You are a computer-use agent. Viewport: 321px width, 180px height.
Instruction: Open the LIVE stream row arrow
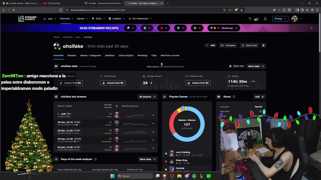coord(153,115)
